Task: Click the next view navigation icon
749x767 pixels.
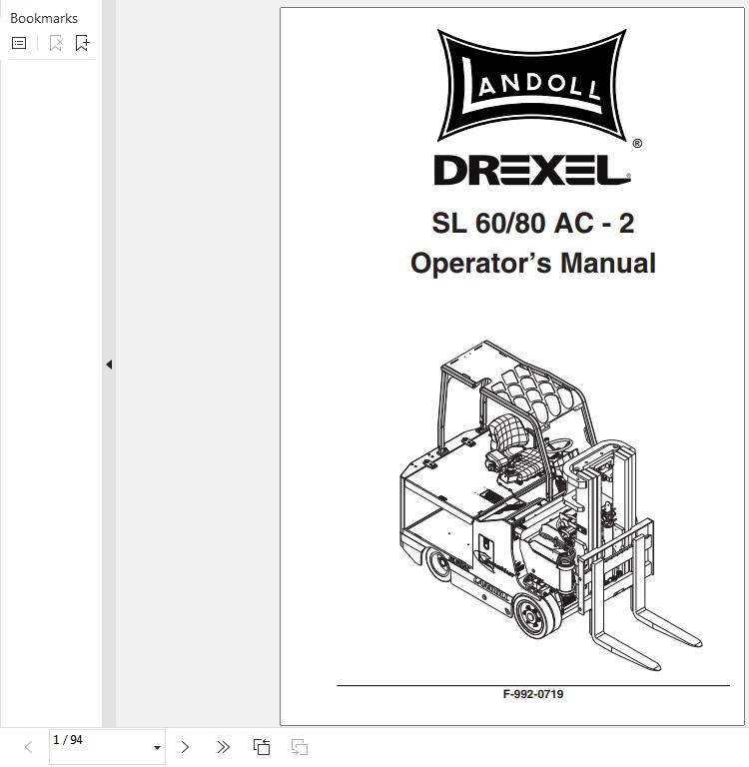Action: coord(300,747)
